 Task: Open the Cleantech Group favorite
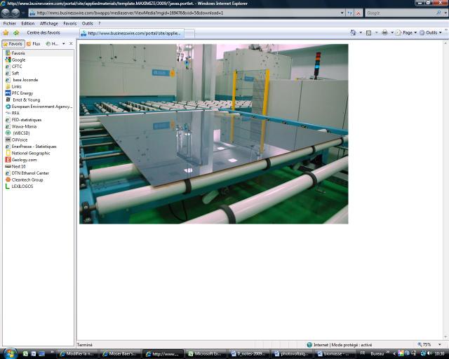(27, 179)
